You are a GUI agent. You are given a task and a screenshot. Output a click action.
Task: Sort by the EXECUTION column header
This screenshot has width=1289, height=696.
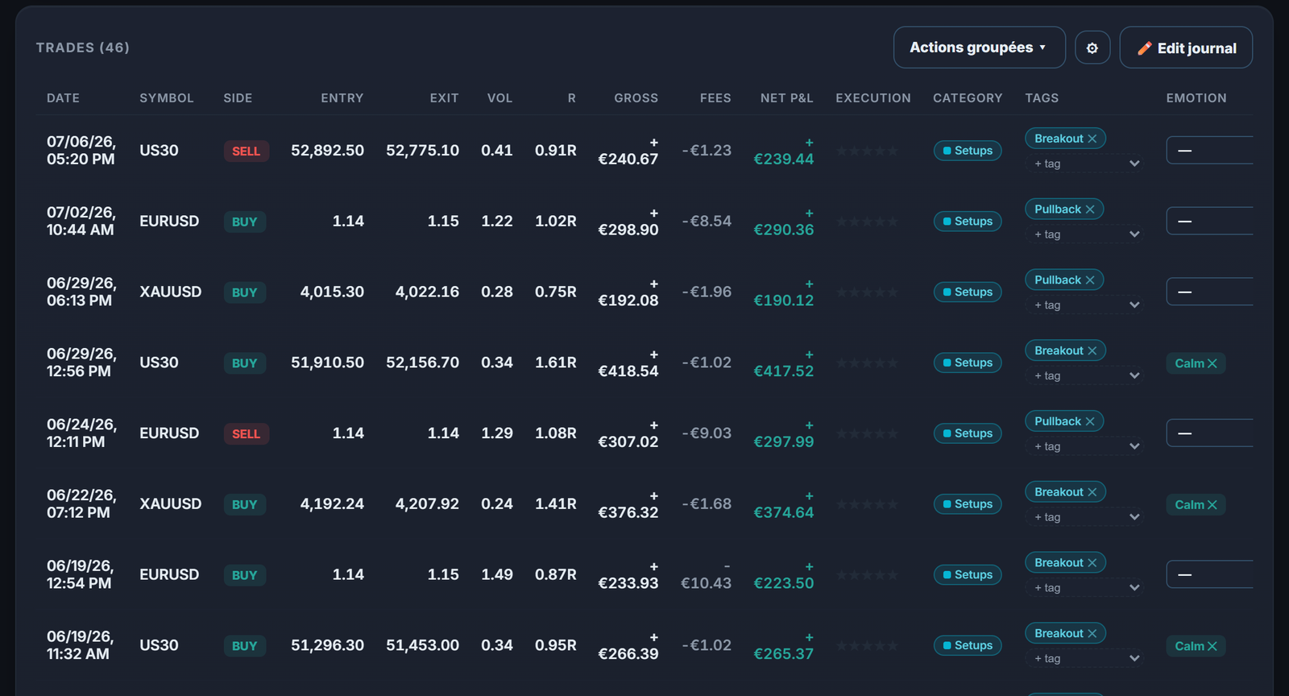click(873, 98)
